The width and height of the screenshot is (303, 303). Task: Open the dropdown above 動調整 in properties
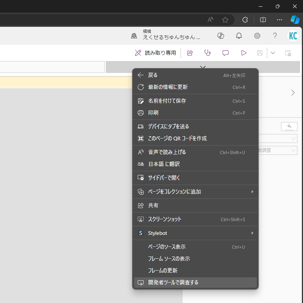[x=278, y=138]
